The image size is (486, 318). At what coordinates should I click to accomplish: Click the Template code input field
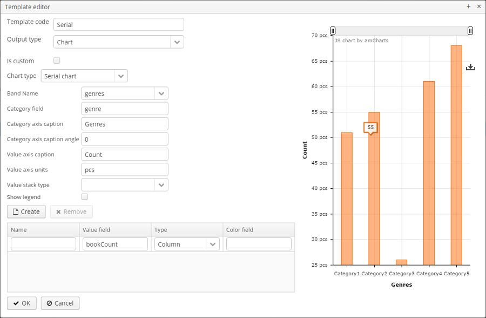tap(119, 24)
